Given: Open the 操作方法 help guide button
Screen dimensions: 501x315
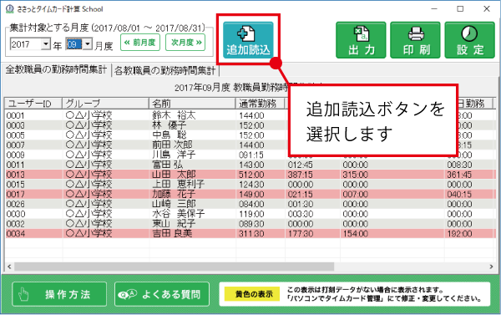Looking at the screenshot, I should [59, 294].
